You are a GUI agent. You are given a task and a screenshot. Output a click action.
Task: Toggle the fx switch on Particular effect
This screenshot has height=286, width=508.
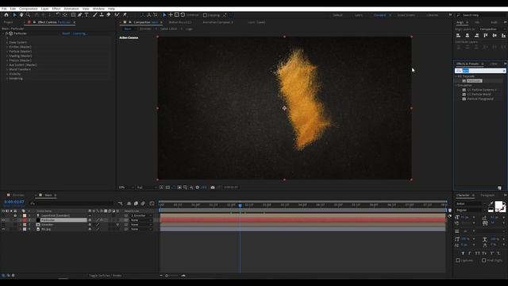click(6, 33)
